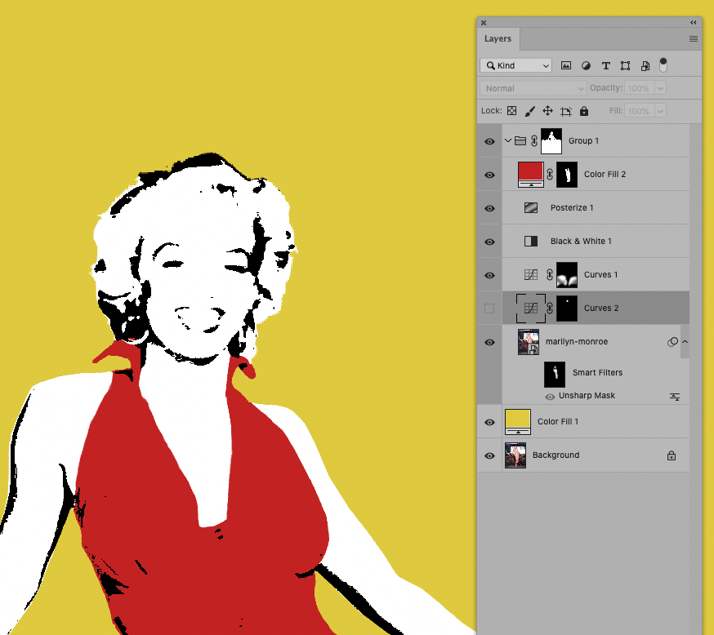The image size is (714, 635).
Task: Filter for smart objects
Action: [x=645, y=65]
